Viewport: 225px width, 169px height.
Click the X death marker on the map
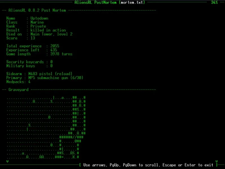73,157
